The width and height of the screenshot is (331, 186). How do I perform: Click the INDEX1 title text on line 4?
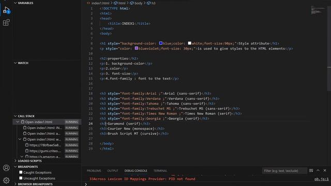[128, 24]
